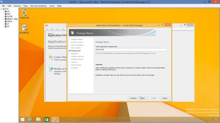Click the greyed-out Create button
Image resolution: width=220 pixels, height=123 pixels.
(x=154, y=98)
